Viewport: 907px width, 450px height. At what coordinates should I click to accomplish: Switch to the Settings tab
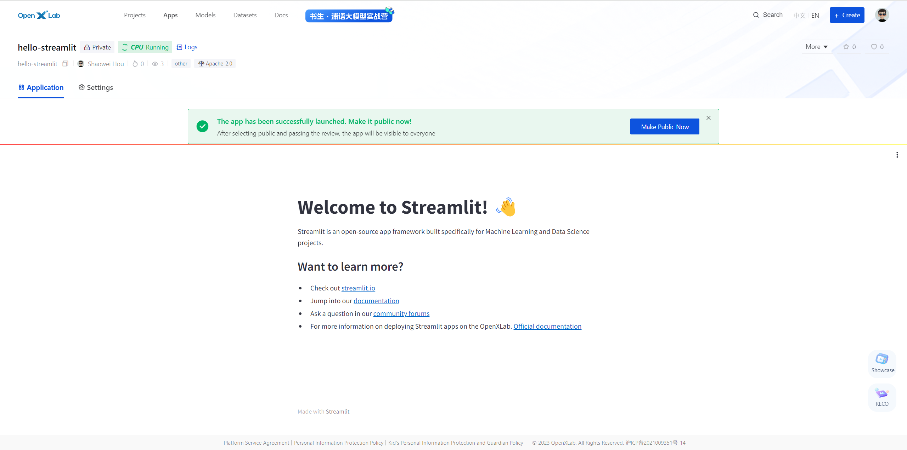(96, 87)
